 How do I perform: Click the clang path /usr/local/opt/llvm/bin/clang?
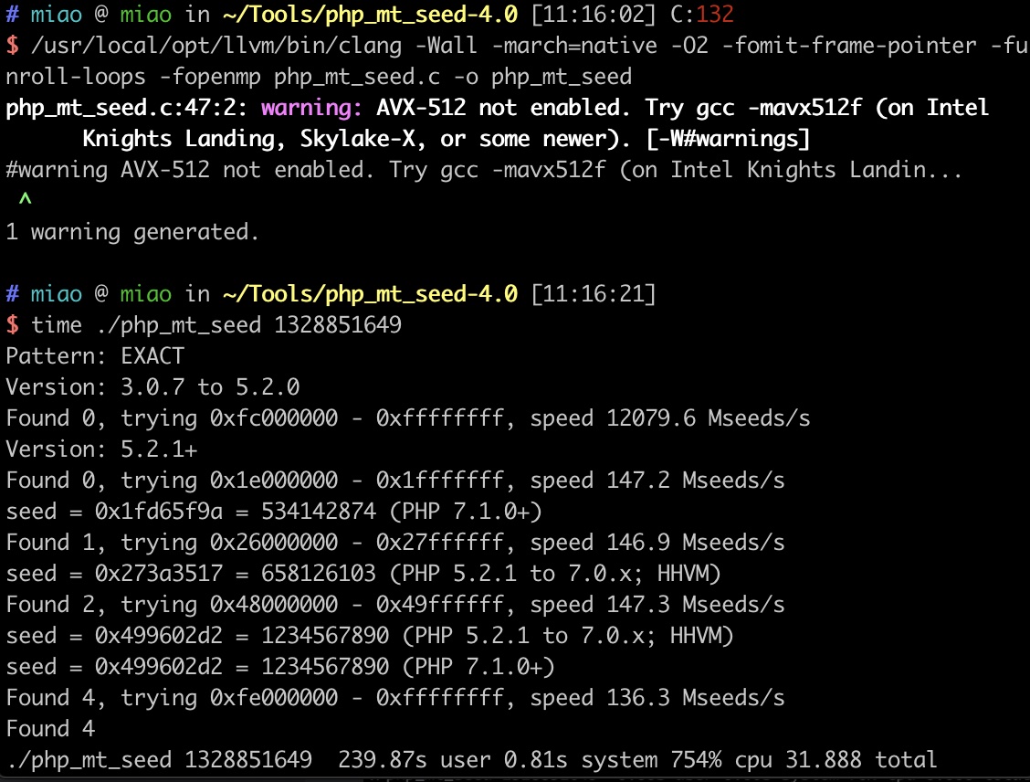(x=216, y=46)
